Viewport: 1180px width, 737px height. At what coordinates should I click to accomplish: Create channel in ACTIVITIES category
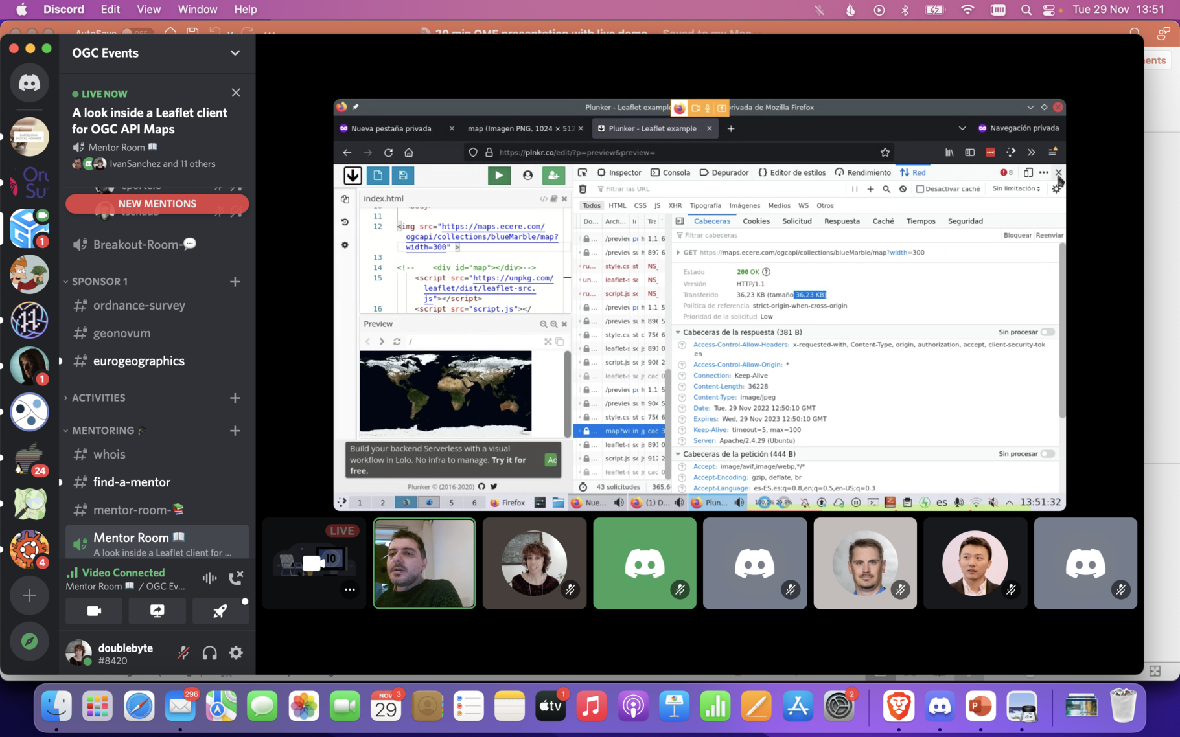(235, 398)
